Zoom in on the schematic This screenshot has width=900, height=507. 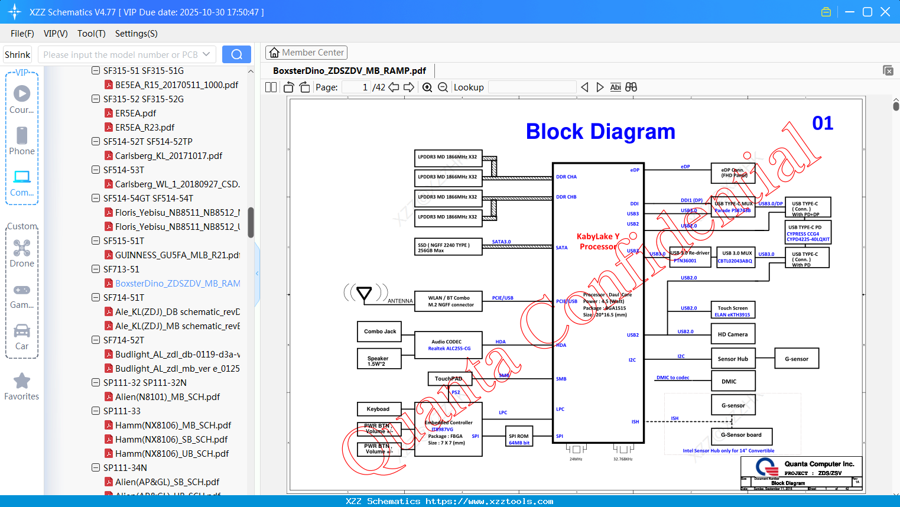click(427, 87)
